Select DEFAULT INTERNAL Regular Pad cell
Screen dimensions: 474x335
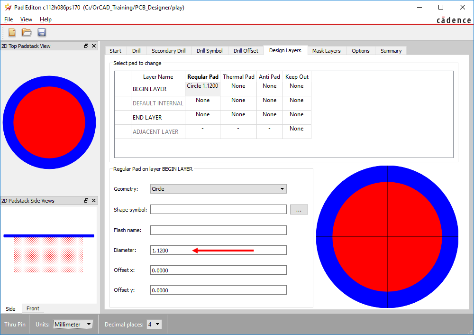[x=202, y=103]
